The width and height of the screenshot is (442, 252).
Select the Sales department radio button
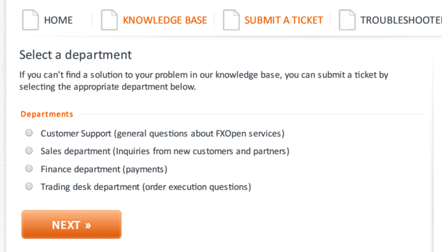(29, 150)
